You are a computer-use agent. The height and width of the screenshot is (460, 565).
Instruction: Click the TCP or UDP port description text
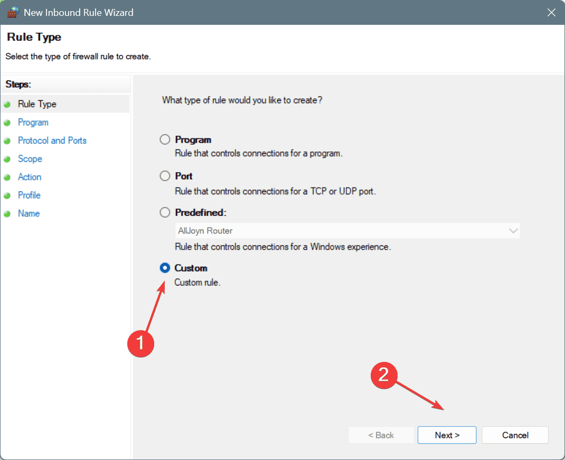point(275,191)
